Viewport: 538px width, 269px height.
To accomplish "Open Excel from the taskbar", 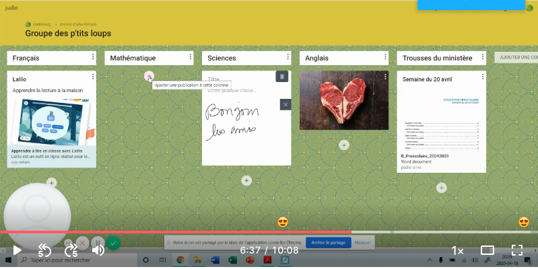I will pyautogui.click(x=232, y=260).
